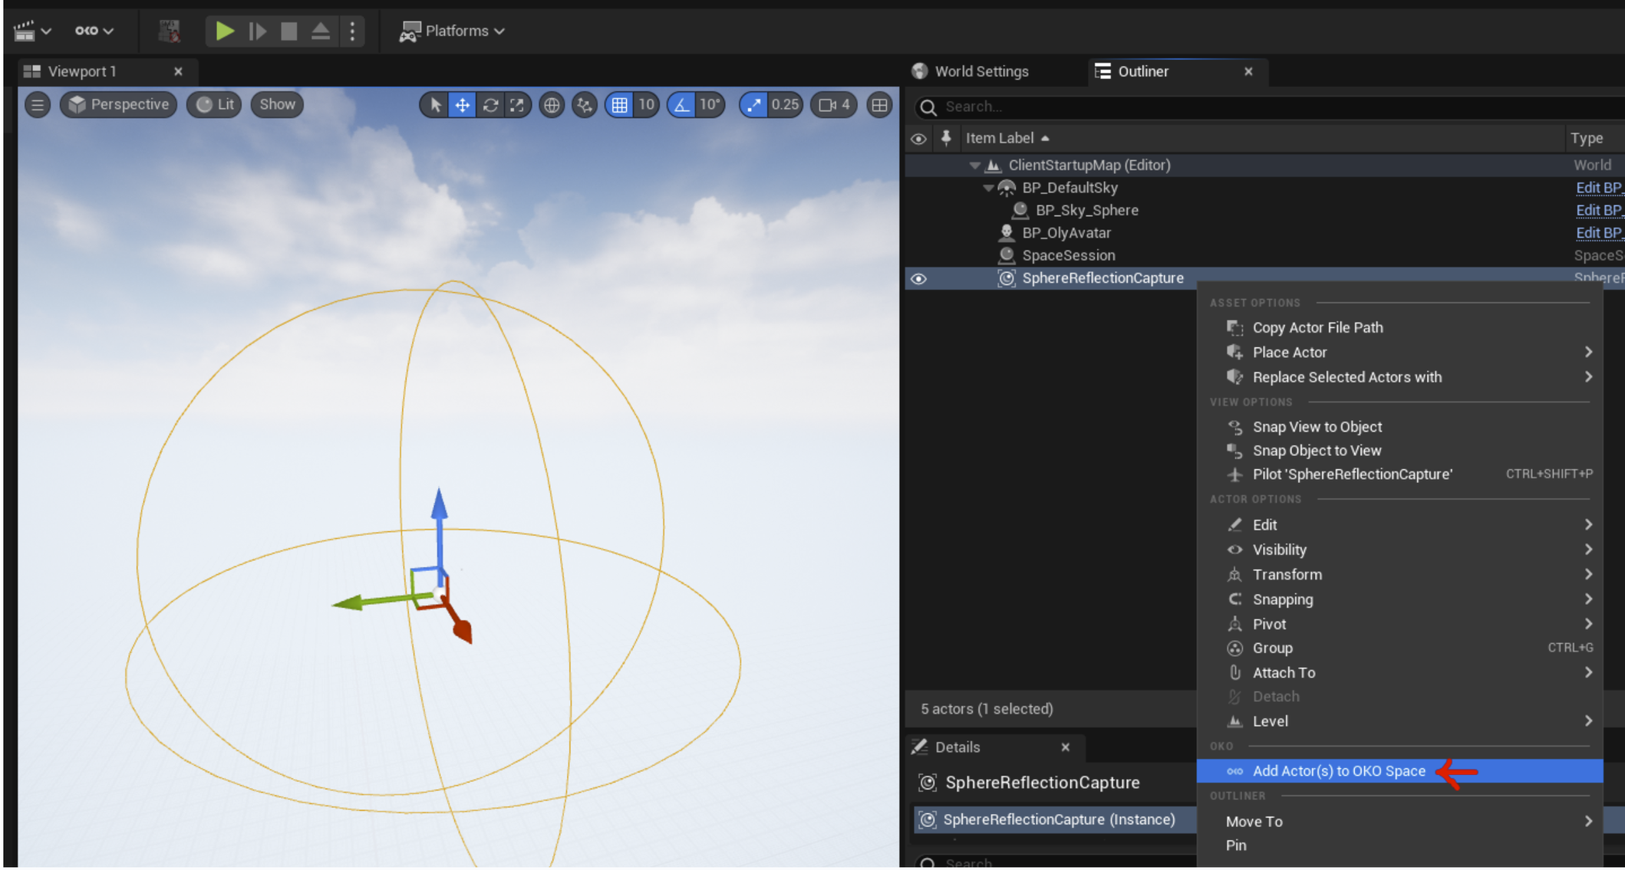
Task: Click the surface snapping icon
Action: 585,105
